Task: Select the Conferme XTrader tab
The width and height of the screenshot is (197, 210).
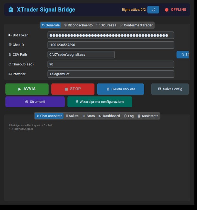Action: click(136, 25)
